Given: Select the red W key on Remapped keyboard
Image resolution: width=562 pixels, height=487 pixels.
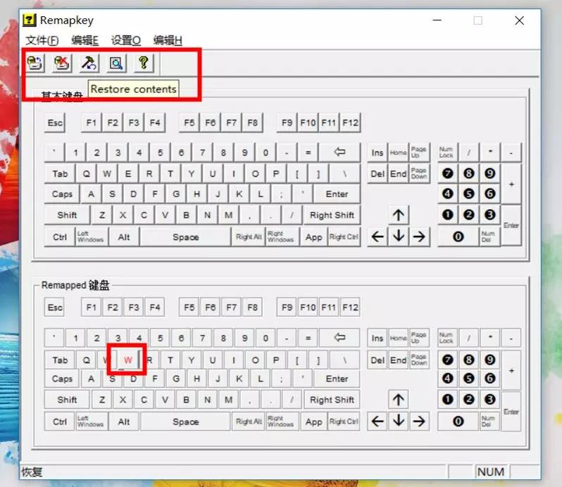Looking at the screenshot, I should pos(127,360).
